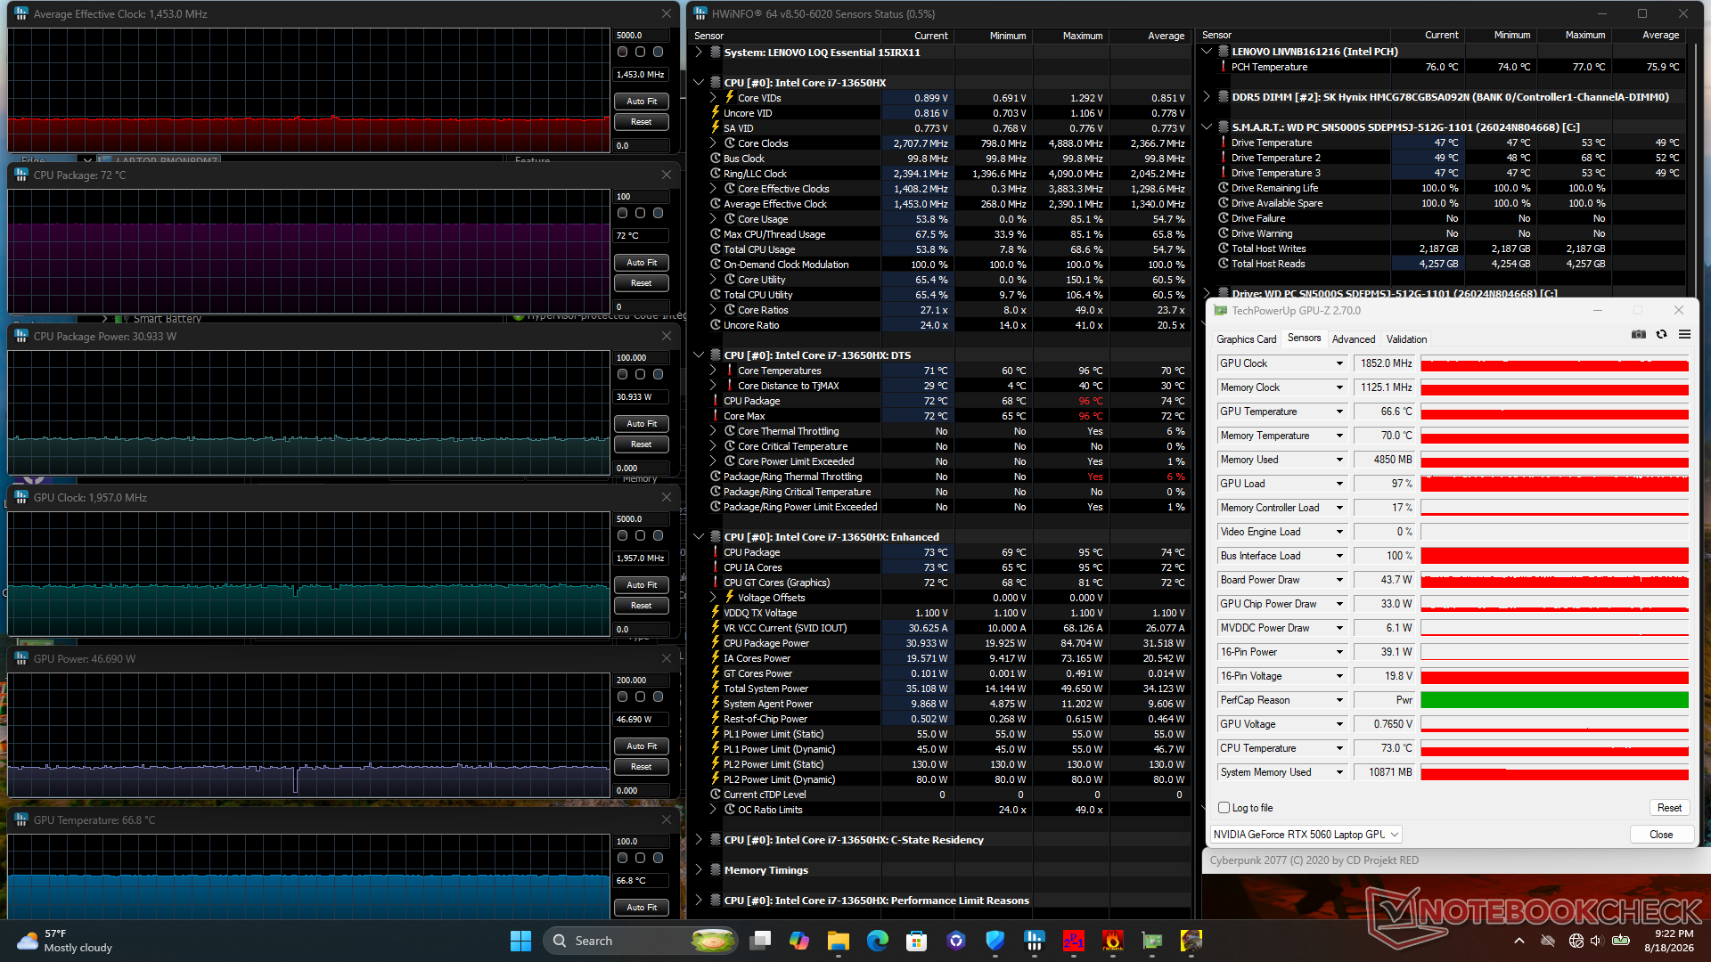This screenshot has width=1711, height=962.
Task: Open the GPU Clock sensor dropdown
Action: click(1339, 363)
